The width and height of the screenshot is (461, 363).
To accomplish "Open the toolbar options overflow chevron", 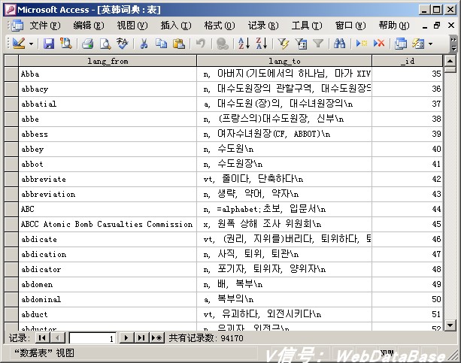I will point(453,44).
